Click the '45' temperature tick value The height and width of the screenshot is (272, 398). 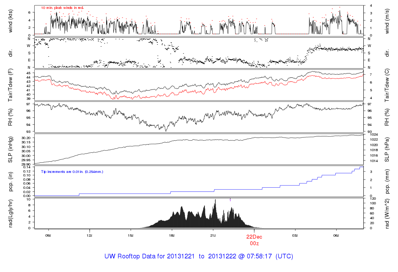[28, 73]
